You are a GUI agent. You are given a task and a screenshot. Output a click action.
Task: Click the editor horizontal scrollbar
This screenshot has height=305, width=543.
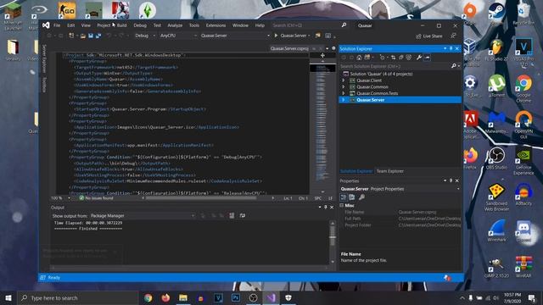(201, 198)
